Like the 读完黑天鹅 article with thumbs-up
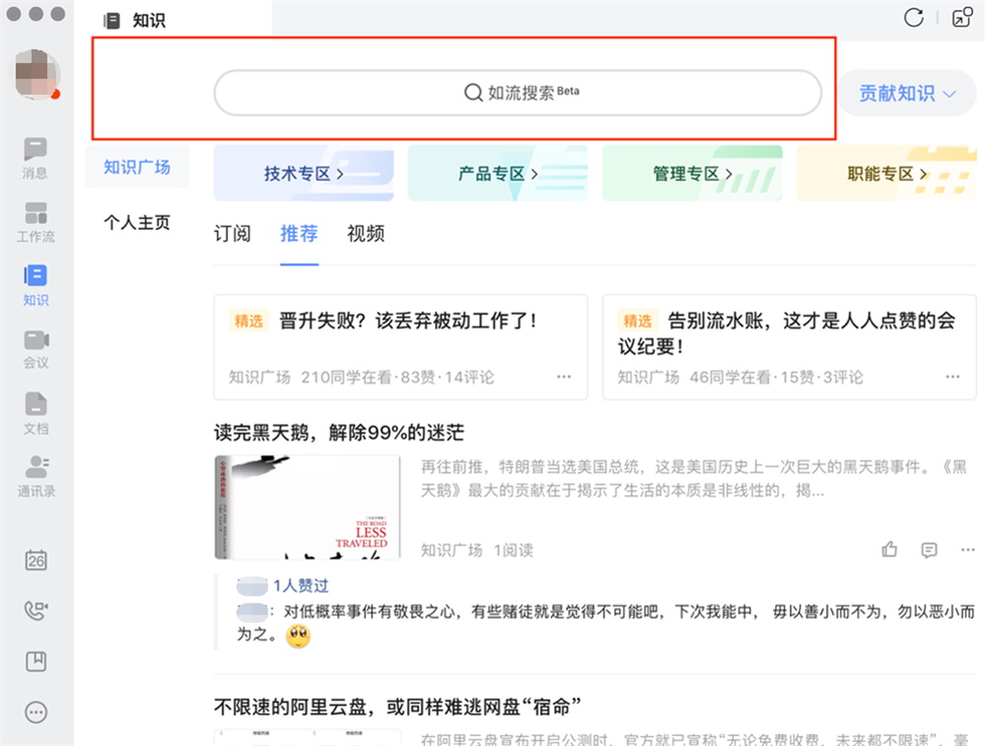 tap(889, 550)
